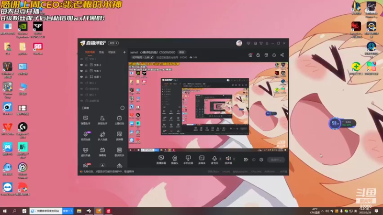Screen dimensions: 383x215
Task: Open notifications bell in the streaming app
Action: point(274,55)
